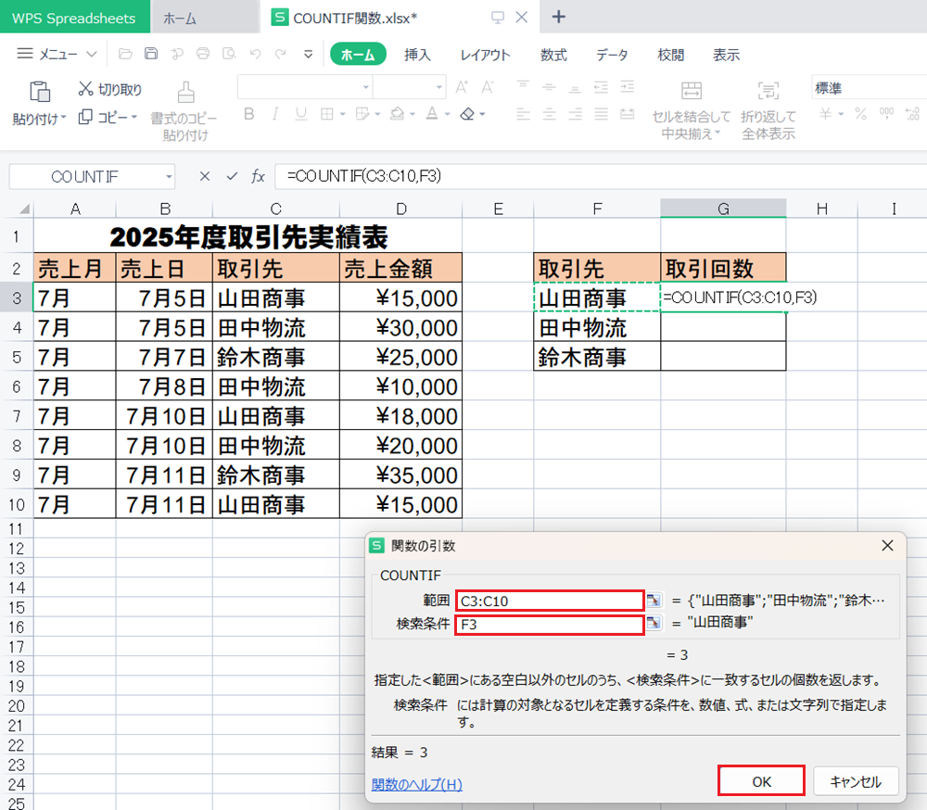Click the print icon in quick toolbar
This screenshot has height=810, width=927.
click(x=203, y=55)
